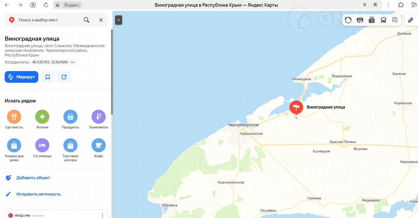Show the photos layer on map

pyautogui.click(x=372, y=20)
